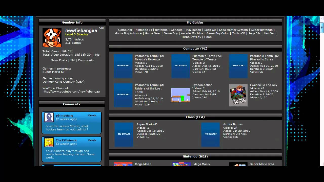Screen dimensions: 324x182
Task: Jump to Nintendo guides link
Action: pyautogui.click(x=161, y=30)
